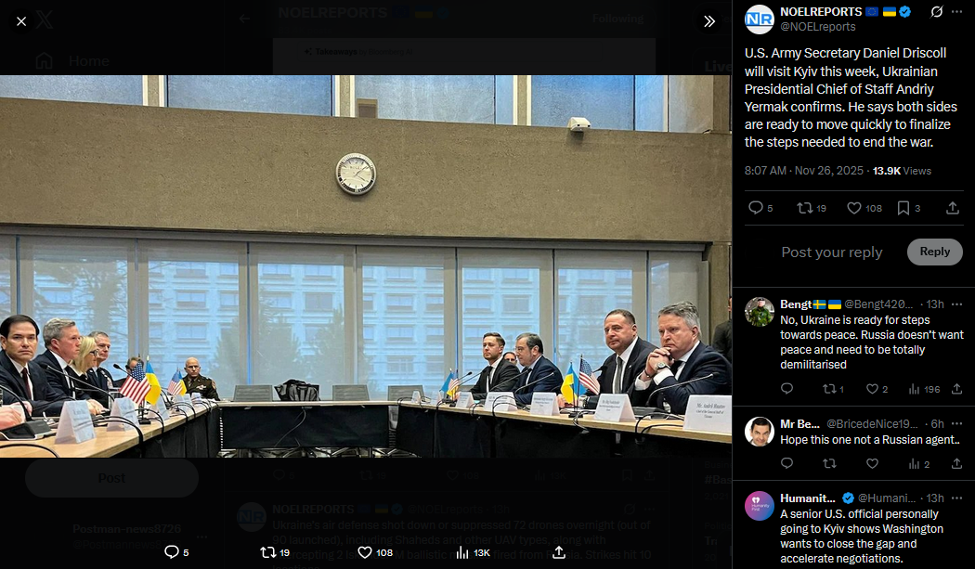Click the Bengt display name
This screenshot has width=975, height=569.
795,304
